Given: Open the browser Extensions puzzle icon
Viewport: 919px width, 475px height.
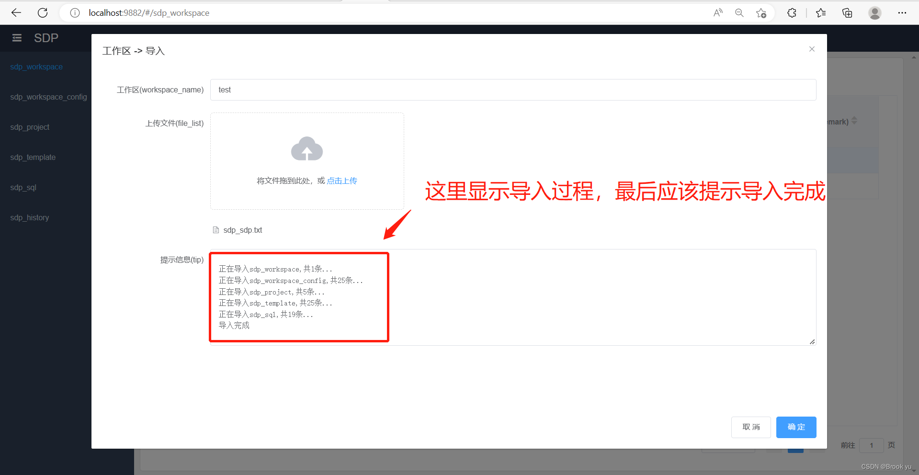Looking at the screenshot, I should (791, 13).
